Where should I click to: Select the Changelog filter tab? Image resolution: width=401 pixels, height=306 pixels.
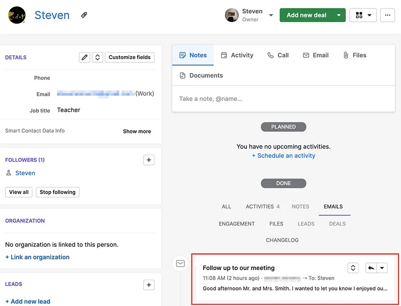[282, 240]
